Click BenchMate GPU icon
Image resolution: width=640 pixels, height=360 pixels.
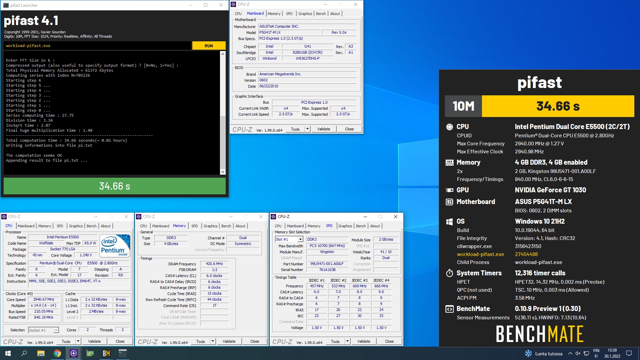pos(449,190)
